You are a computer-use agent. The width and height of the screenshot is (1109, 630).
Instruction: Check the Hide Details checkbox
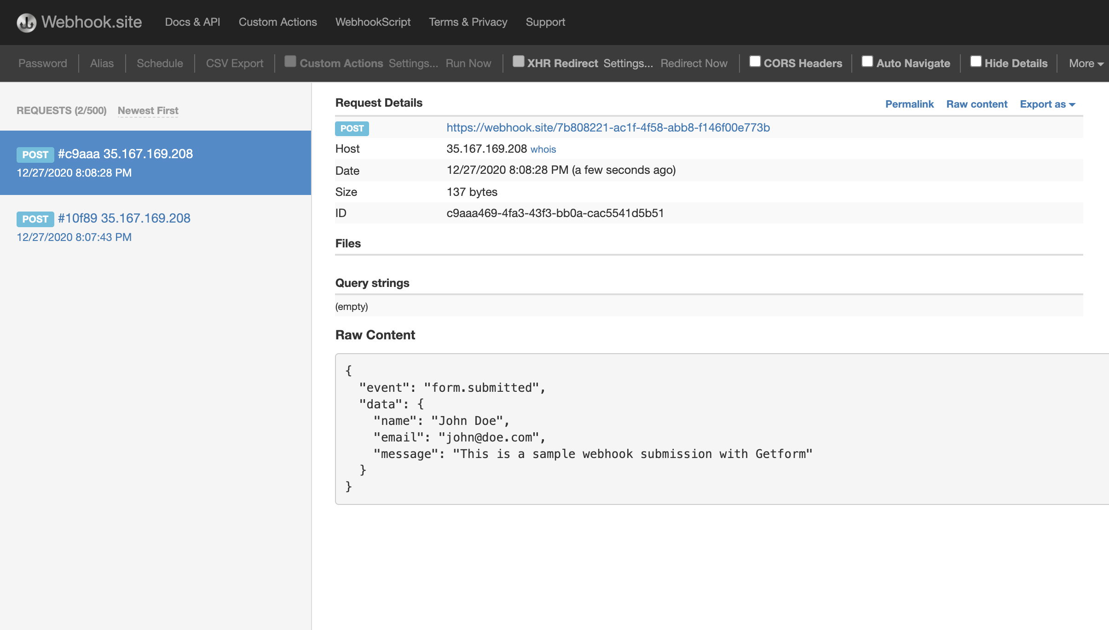(x=976, y=62)
